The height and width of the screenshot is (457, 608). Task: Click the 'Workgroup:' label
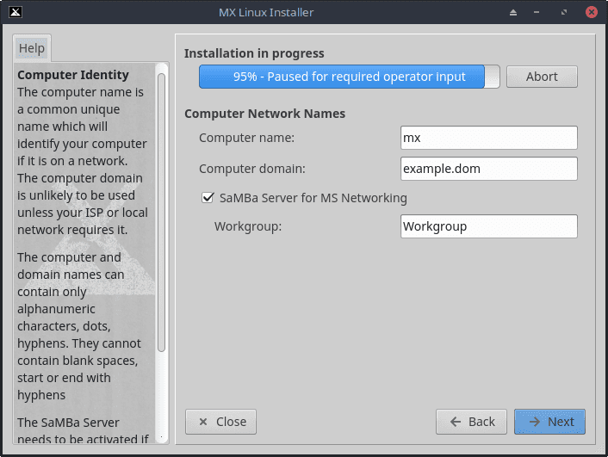248,226
